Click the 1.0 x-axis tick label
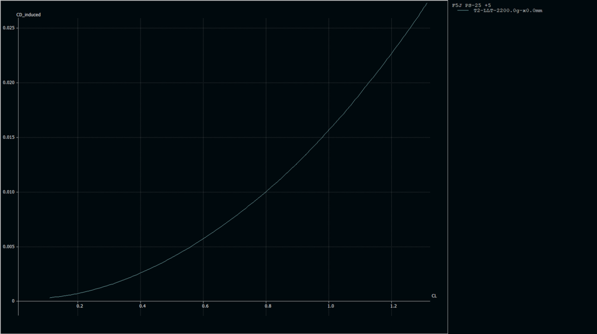The image size is (597, 334). click(330, 306)
